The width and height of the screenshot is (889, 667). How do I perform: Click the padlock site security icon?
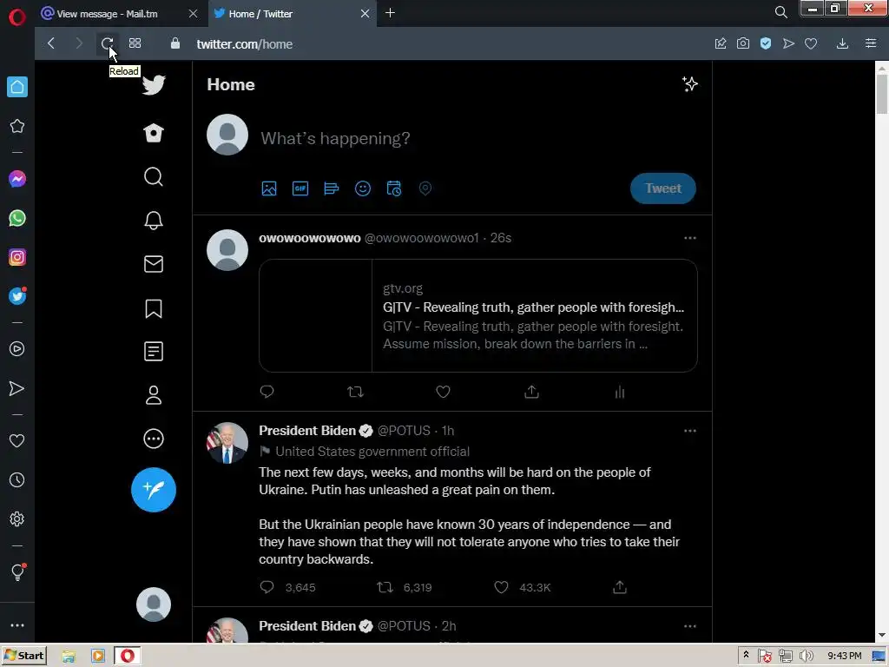[175, 43]
